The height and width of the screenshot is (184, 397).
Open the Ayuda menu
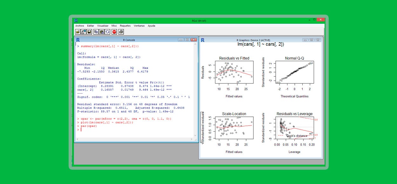coord(151,26)
